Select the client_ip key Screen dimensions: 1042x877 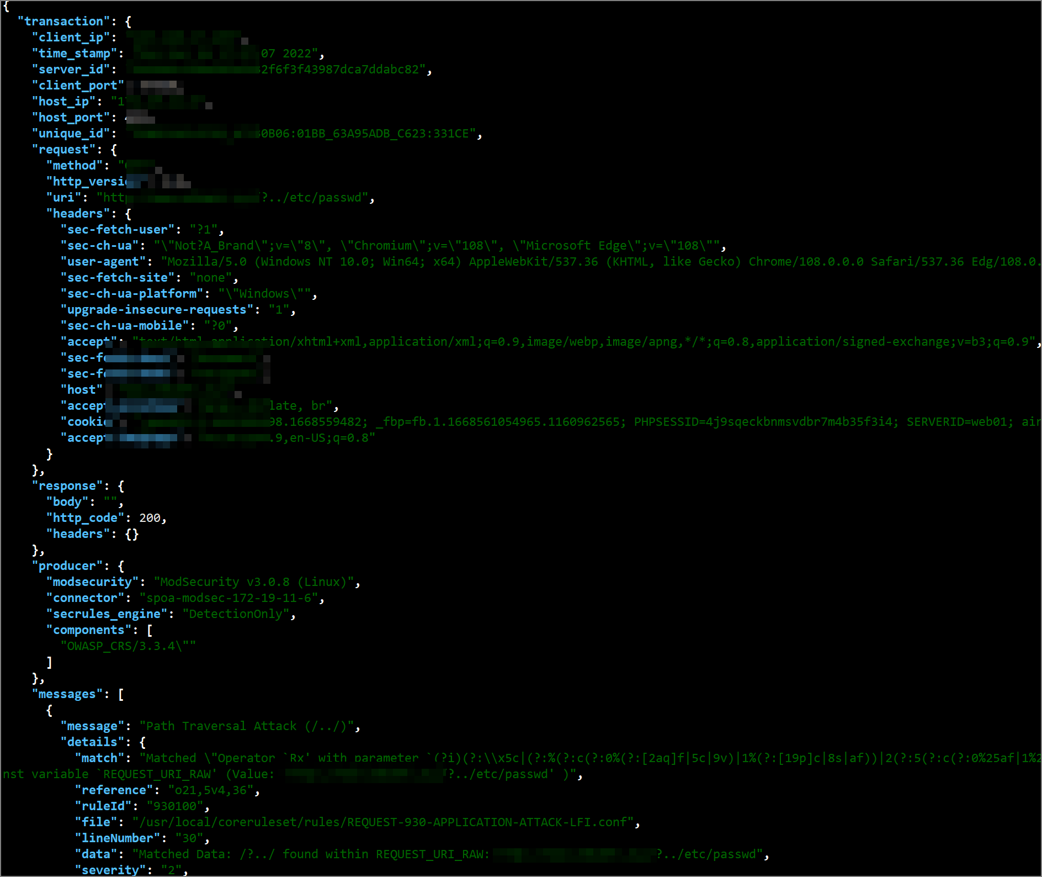coord(71,37)
